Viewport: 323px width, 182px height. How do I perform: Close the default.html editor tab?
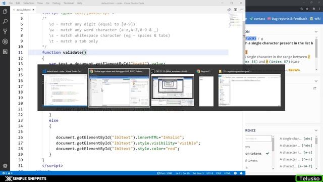tap(33, 10)
